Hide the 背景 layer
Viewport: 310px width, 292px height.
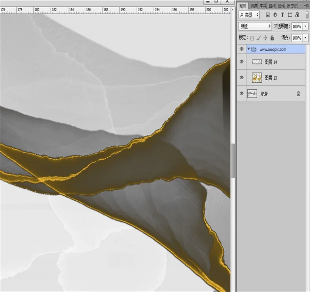click(241, 94)
